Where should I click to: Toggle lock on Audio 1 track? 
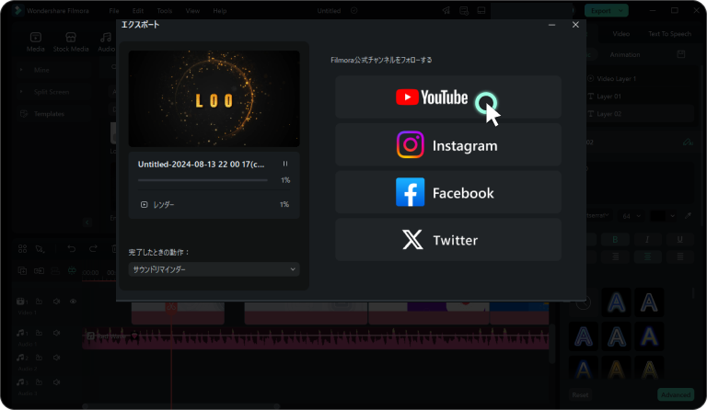point(39,333)
